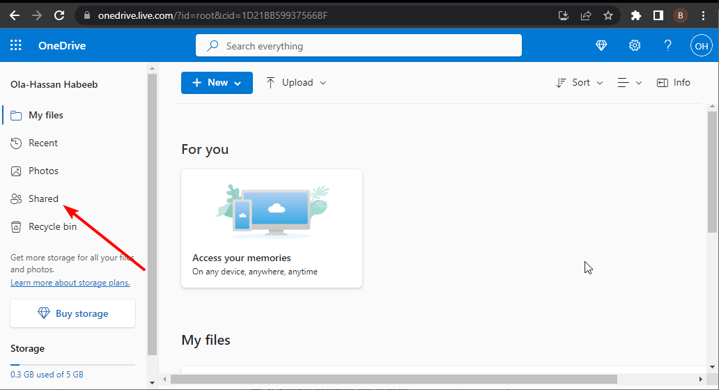Click sidebar scrollbar up arrow
The width and height of the screenshot is (719, 390).
[x=153, y=68]
